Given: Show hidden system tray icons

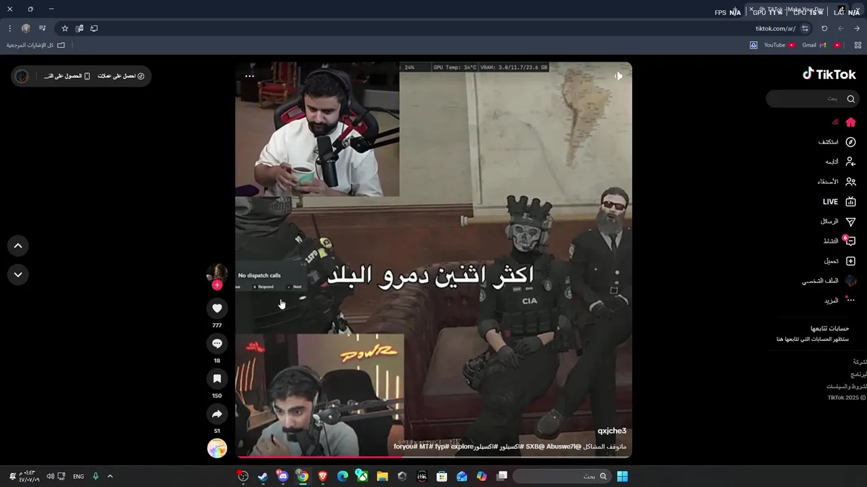Looking at the screenshot, I should pyautogui.click(x=110, y=476).
